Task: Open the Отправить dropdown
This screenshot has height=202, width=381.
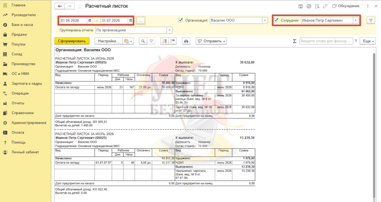Action: point(211,41)
